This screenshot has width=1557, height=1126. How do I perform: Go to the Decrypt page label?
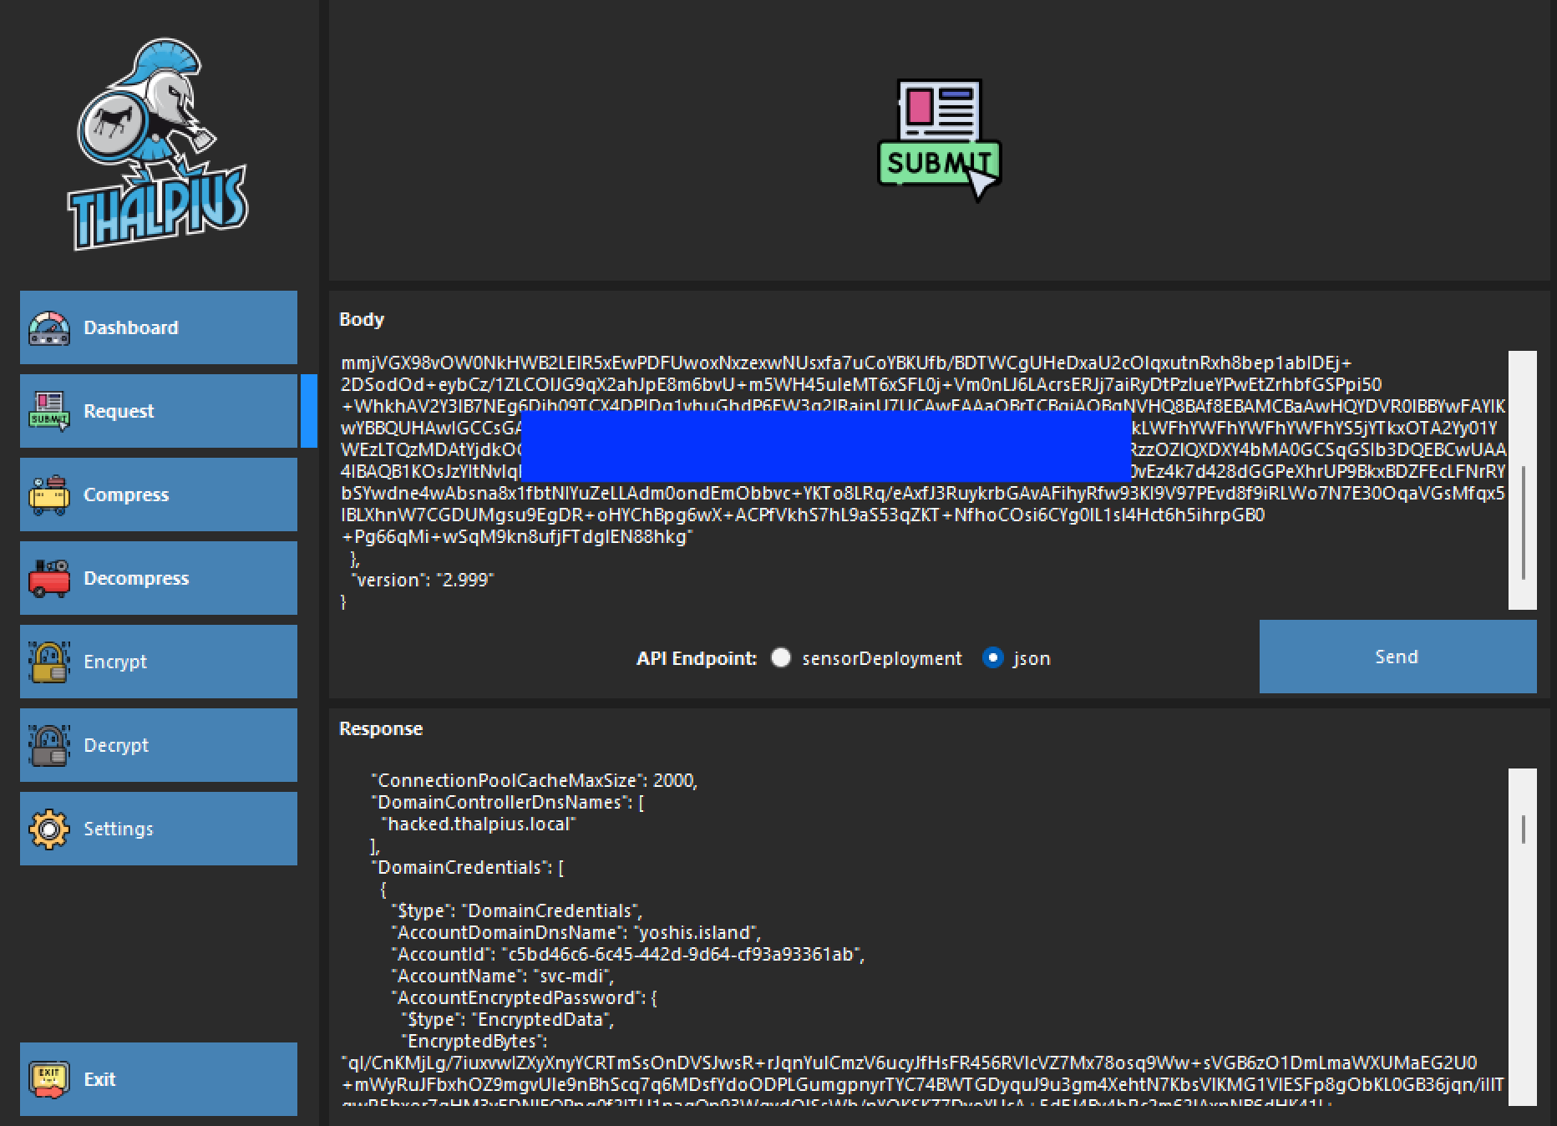[x=116, y=745]
